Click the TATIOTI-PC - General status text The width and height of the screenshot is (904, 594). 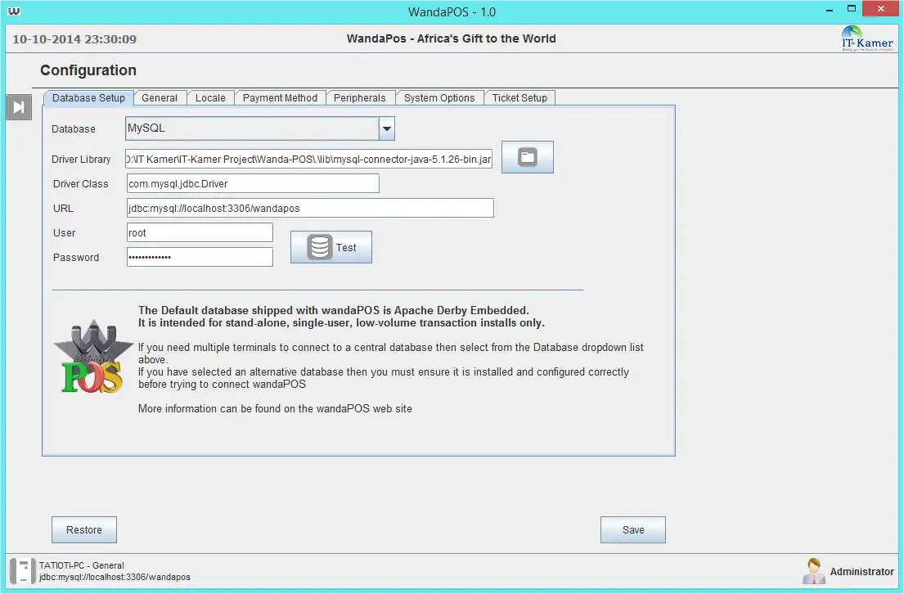tap(81, 565)
